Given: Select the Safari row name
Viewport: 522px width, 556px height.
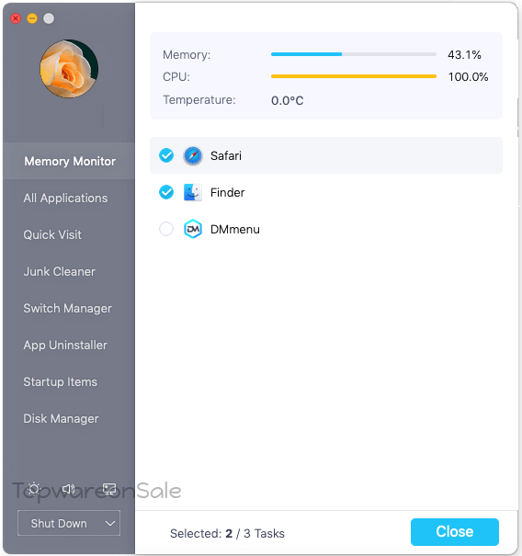Looking at the screenshot, I should [226, 155].
